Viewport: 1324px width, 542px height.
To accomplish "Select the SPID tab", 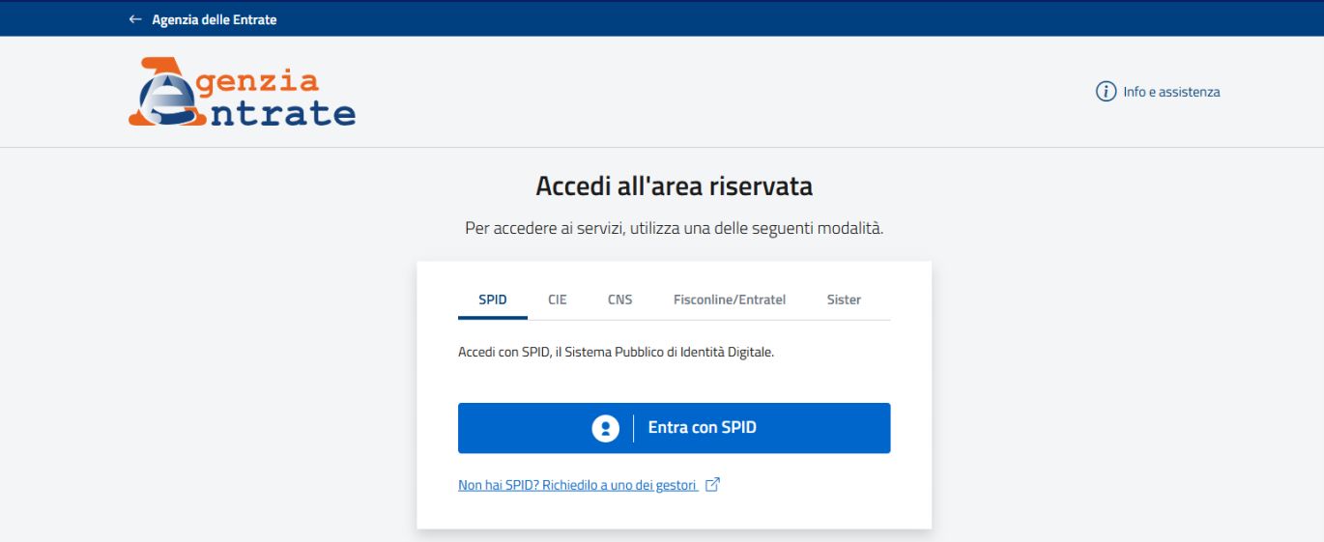I will 493,300.
